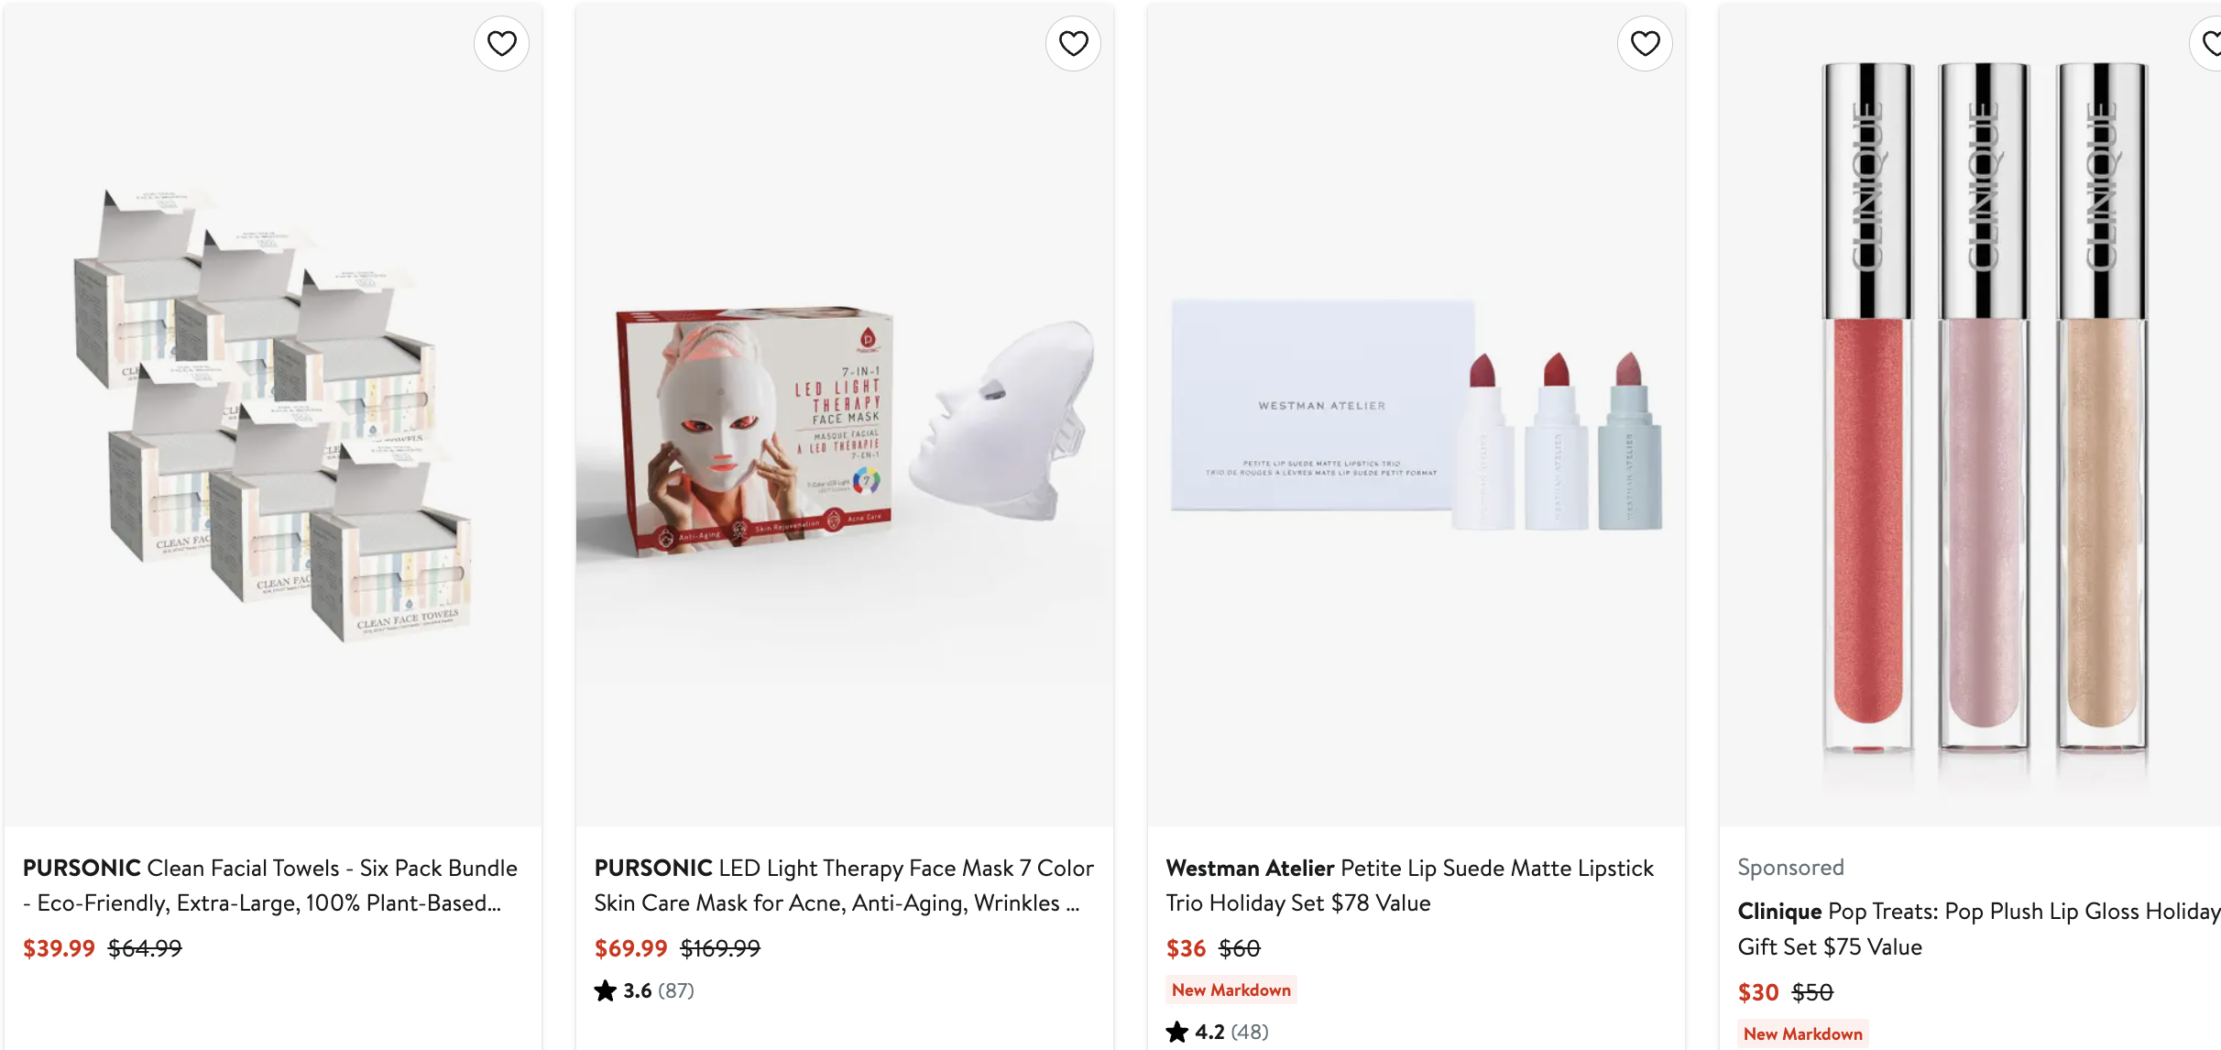Click the (48) review count
This screenshot has height=1050, width=2221.
tap(1250, 1032)
